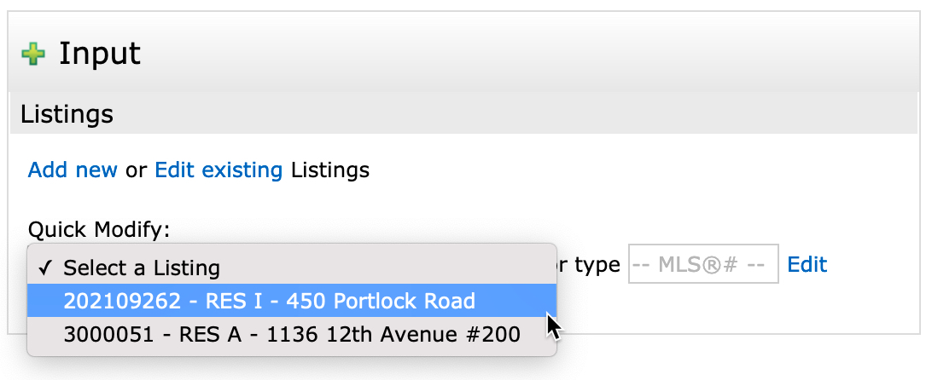932x380 pixels.
Task: Open the Edit existing listings link
Action: (218, 170)
